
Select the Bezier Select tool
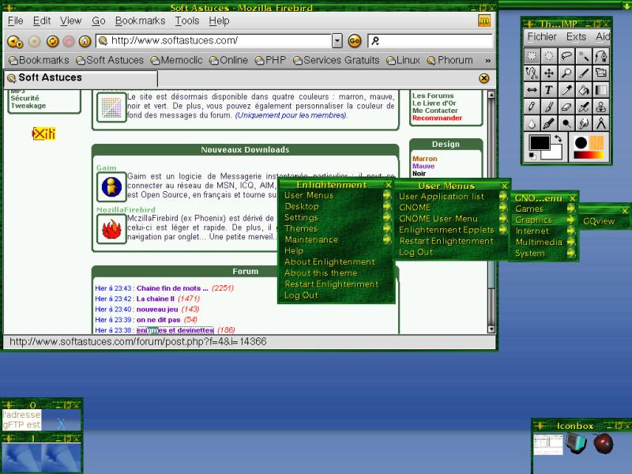600,55
